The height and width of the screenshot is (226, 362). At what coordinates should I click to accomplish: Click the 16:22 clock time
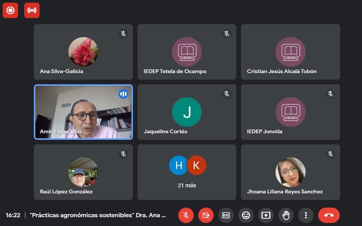(13, 215)
